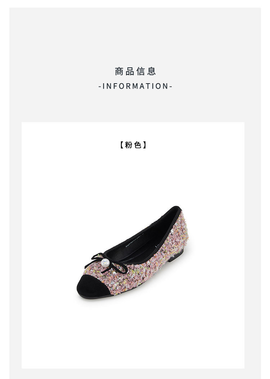Open the pink ballet flat product image
270x379 pixels.
point(133,252)
